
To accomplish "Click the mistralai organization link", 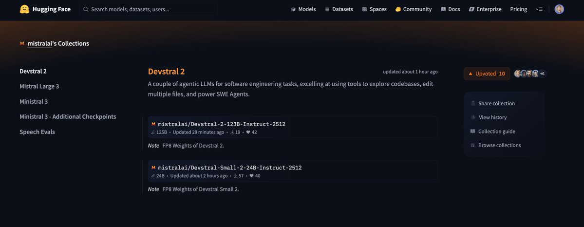I will click(x=39, y=43).
